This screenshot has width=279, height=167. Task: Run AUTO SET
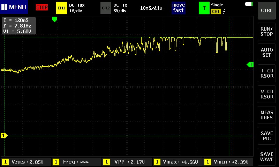pyautogui.click(x=266, y=52)
